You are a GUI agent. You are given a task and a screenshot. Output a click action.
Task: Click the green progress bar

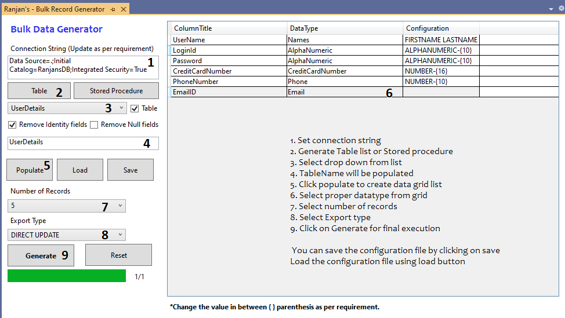pos(67,276)
